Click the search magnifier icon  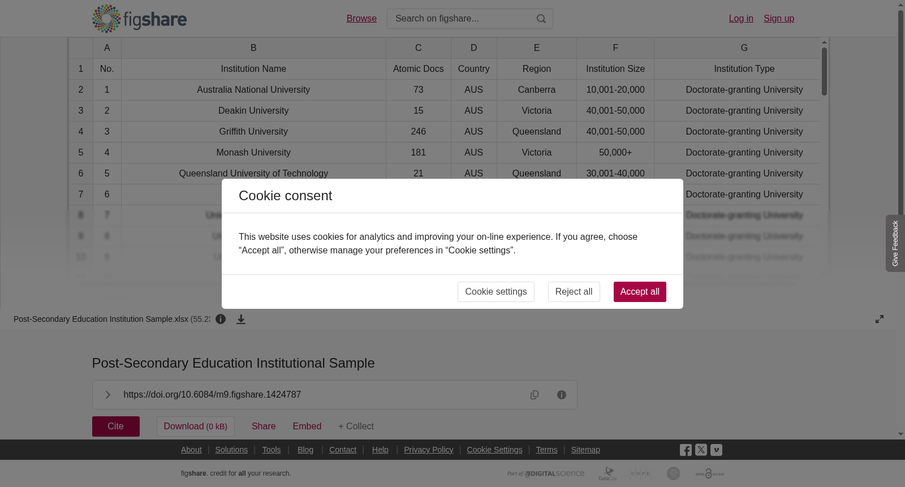[x=541, y=19]
